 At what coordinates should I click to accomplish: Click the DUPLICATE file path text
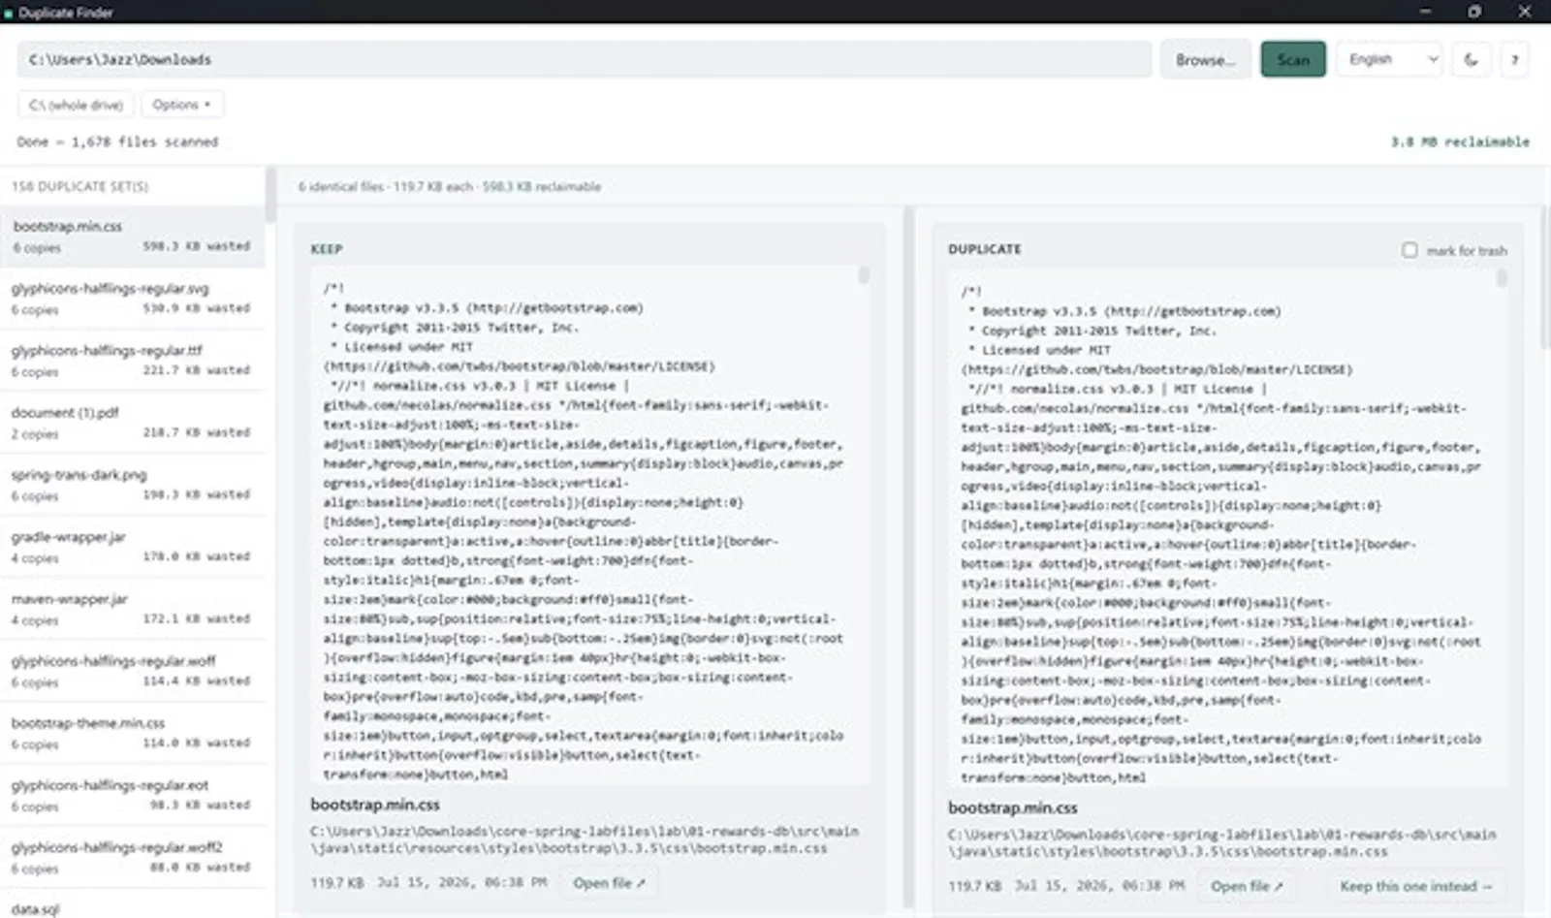1222,842
